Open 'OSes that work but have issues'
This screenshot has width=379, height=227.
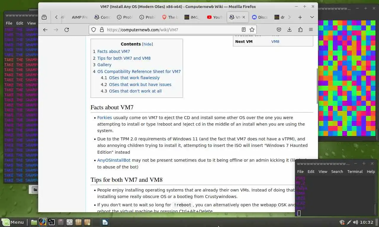pyautogui.click(x=140, y=85)
